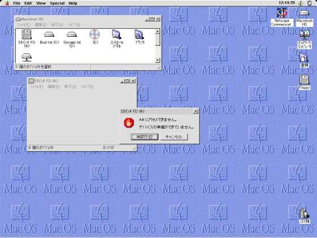Screen dimensions: 317x238
Task: Open ファイル(F) menu in 3.5 inch FD window
Action: point(37,87)
